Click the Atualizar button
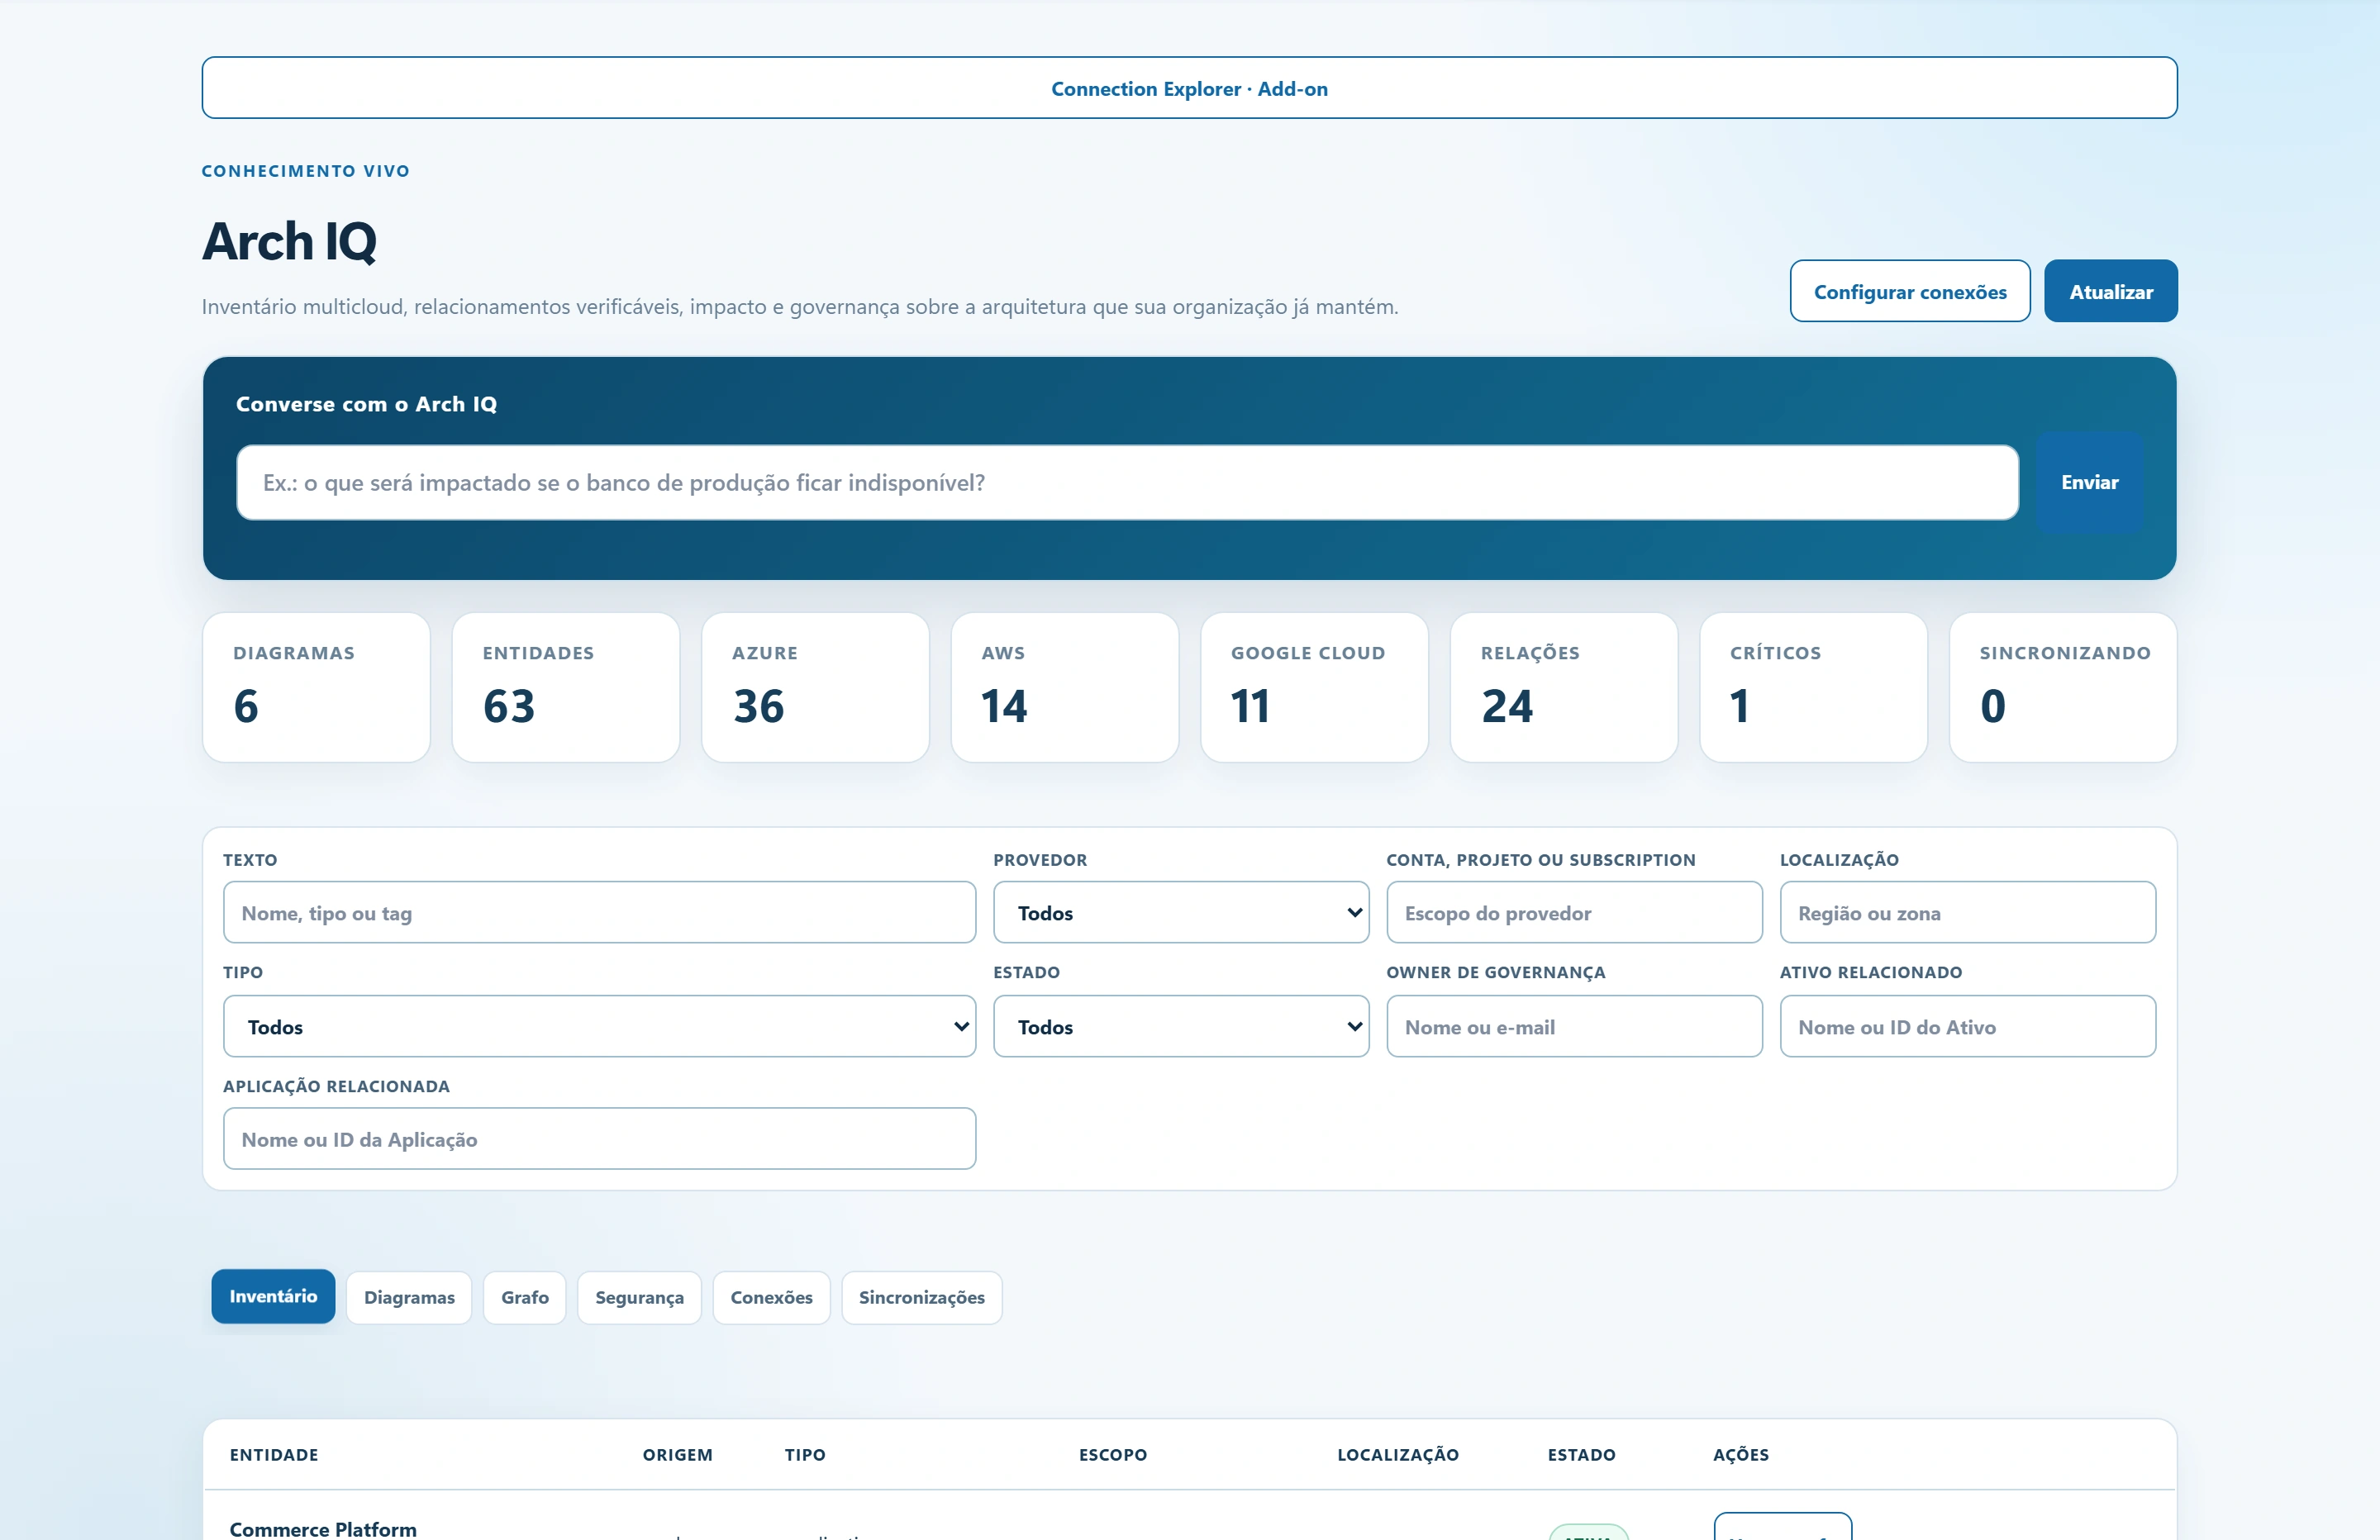This screenshot has width=2380, height=1540. coord(2110,291)
